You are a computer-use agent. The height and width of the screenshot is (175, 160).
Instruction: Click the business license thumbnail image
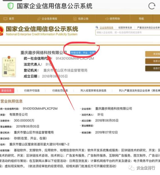(9, 67)
